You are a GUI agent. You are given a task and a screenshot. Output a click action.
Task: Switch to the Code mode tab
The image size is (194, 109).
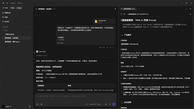pos(12,8)
